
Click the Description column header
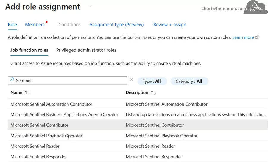coord(137,92)
